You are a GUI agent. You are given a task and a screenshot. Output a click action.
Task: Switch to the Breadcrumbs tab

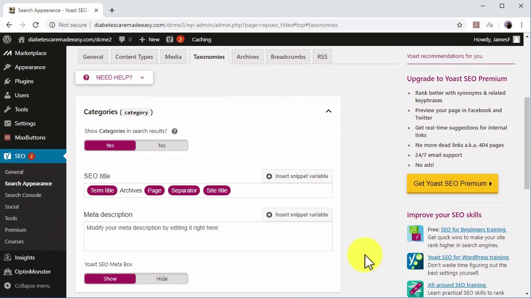pos(288,57)
